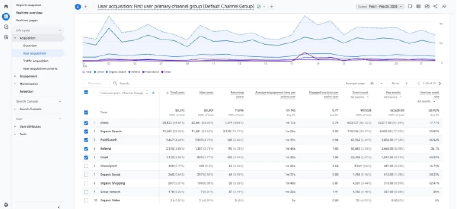Open Admin settings gear icon
Image resolution: width=457 pixels, height=209 pixels.
pos(6,204)
